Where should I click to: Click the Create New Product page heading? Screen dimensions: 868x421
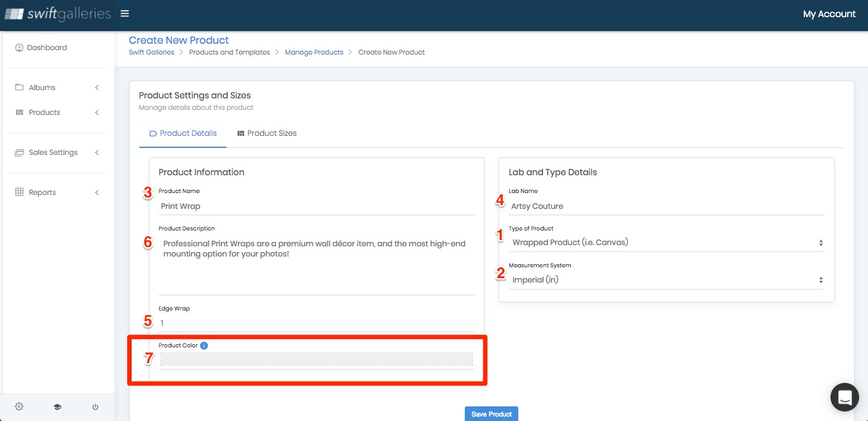(179, 40)
